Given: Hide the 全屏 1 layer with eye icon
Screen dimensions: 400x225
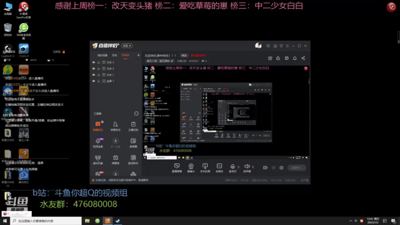Looking at the screenshot, I should click(x=93, y=81).
